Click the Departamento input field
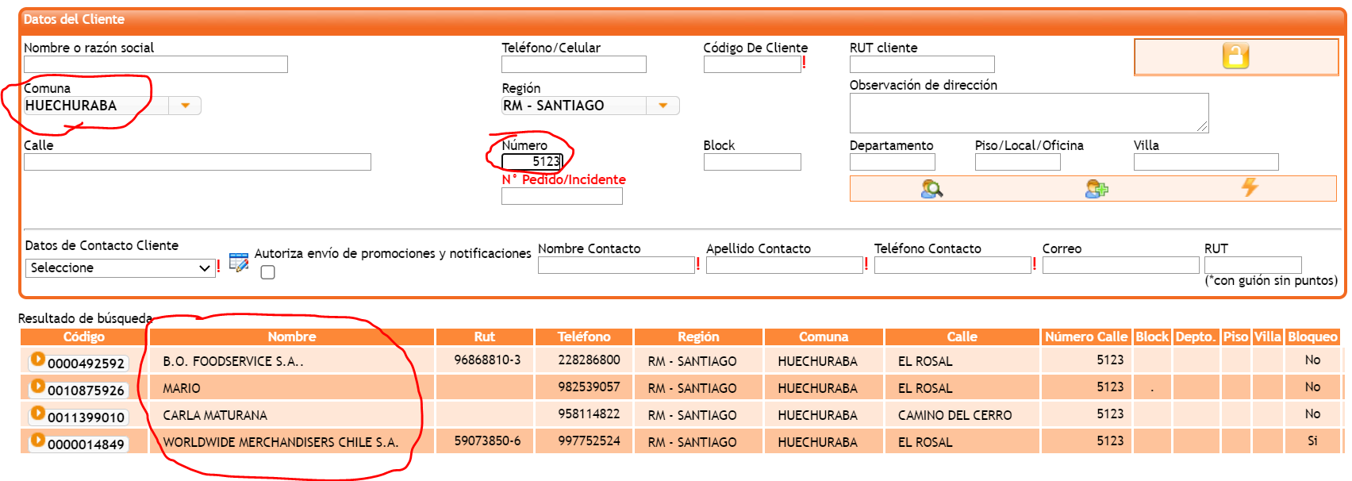1352x481 pixels. coord(893,162)
